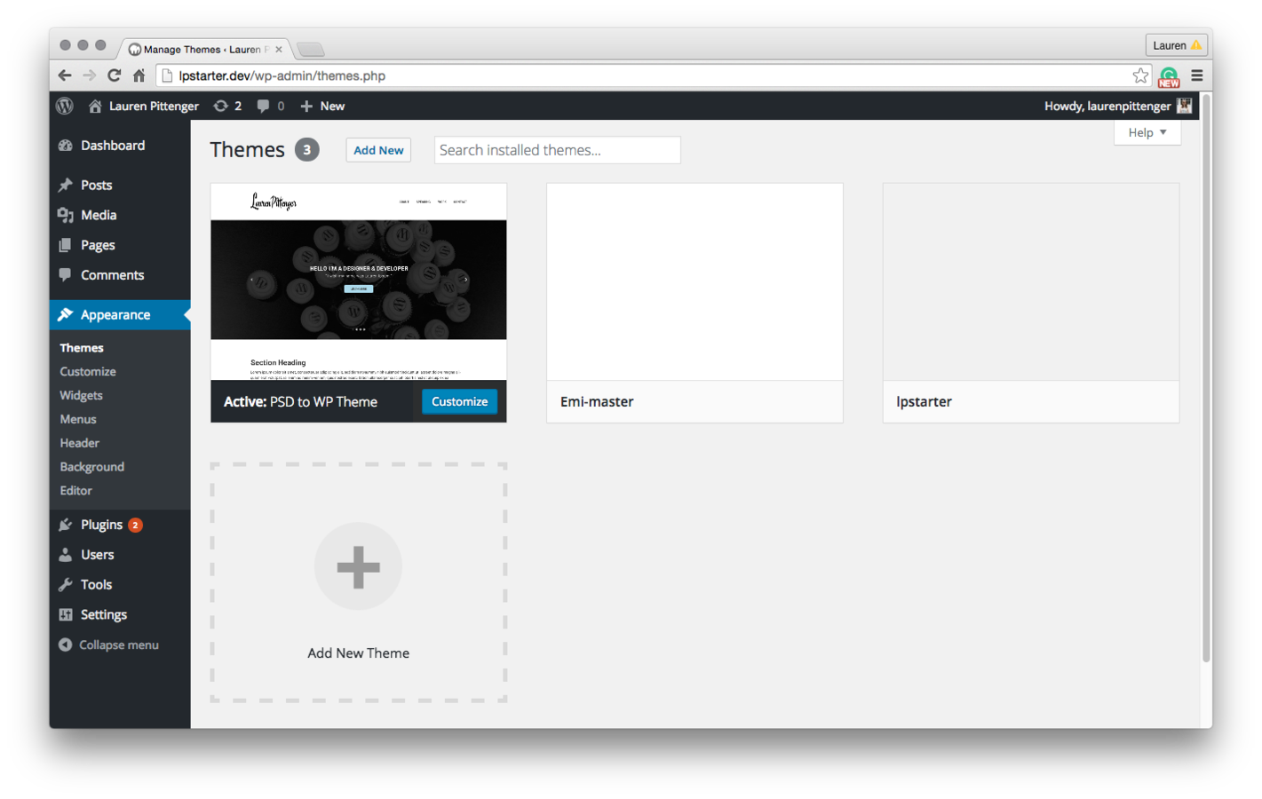Image resolution: width=1262 pixels, height=799 pixels.
Task: Open the Lauren Chrome profile button
Action: pyautogui.click(x=1176, y=45)
